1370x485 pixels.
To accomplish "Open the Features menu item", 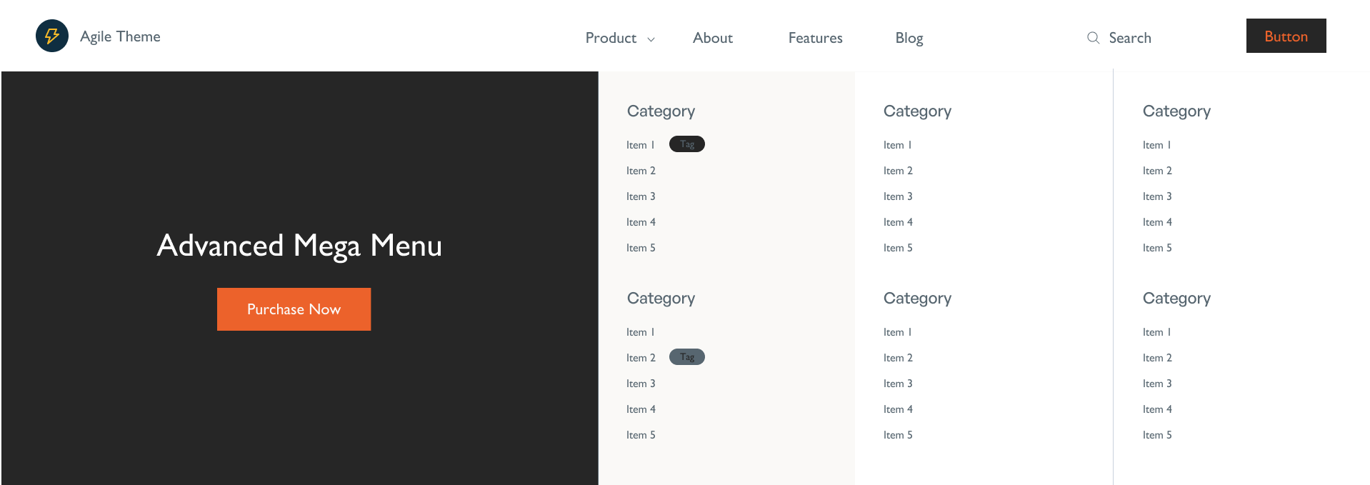I will pos(815,38).
